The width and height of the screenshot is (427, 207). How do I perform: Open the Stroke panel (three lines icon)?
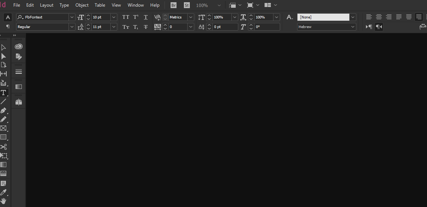(19, 72)
